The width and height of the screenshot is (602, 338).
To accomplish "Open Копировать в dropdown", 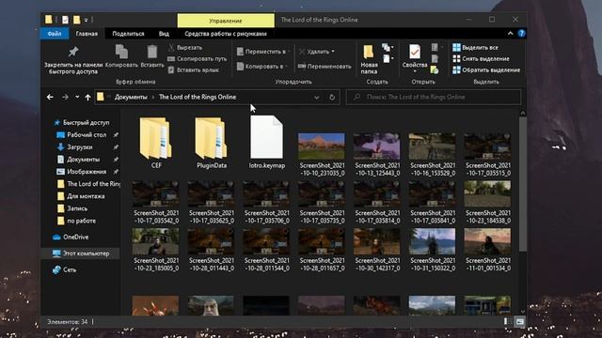I will [262, 67].
